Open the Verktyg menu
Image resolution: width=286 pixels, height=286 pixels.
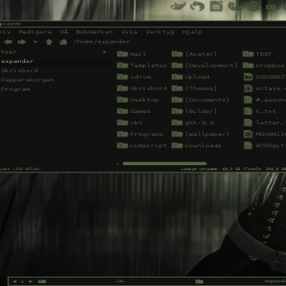[160, 32]
